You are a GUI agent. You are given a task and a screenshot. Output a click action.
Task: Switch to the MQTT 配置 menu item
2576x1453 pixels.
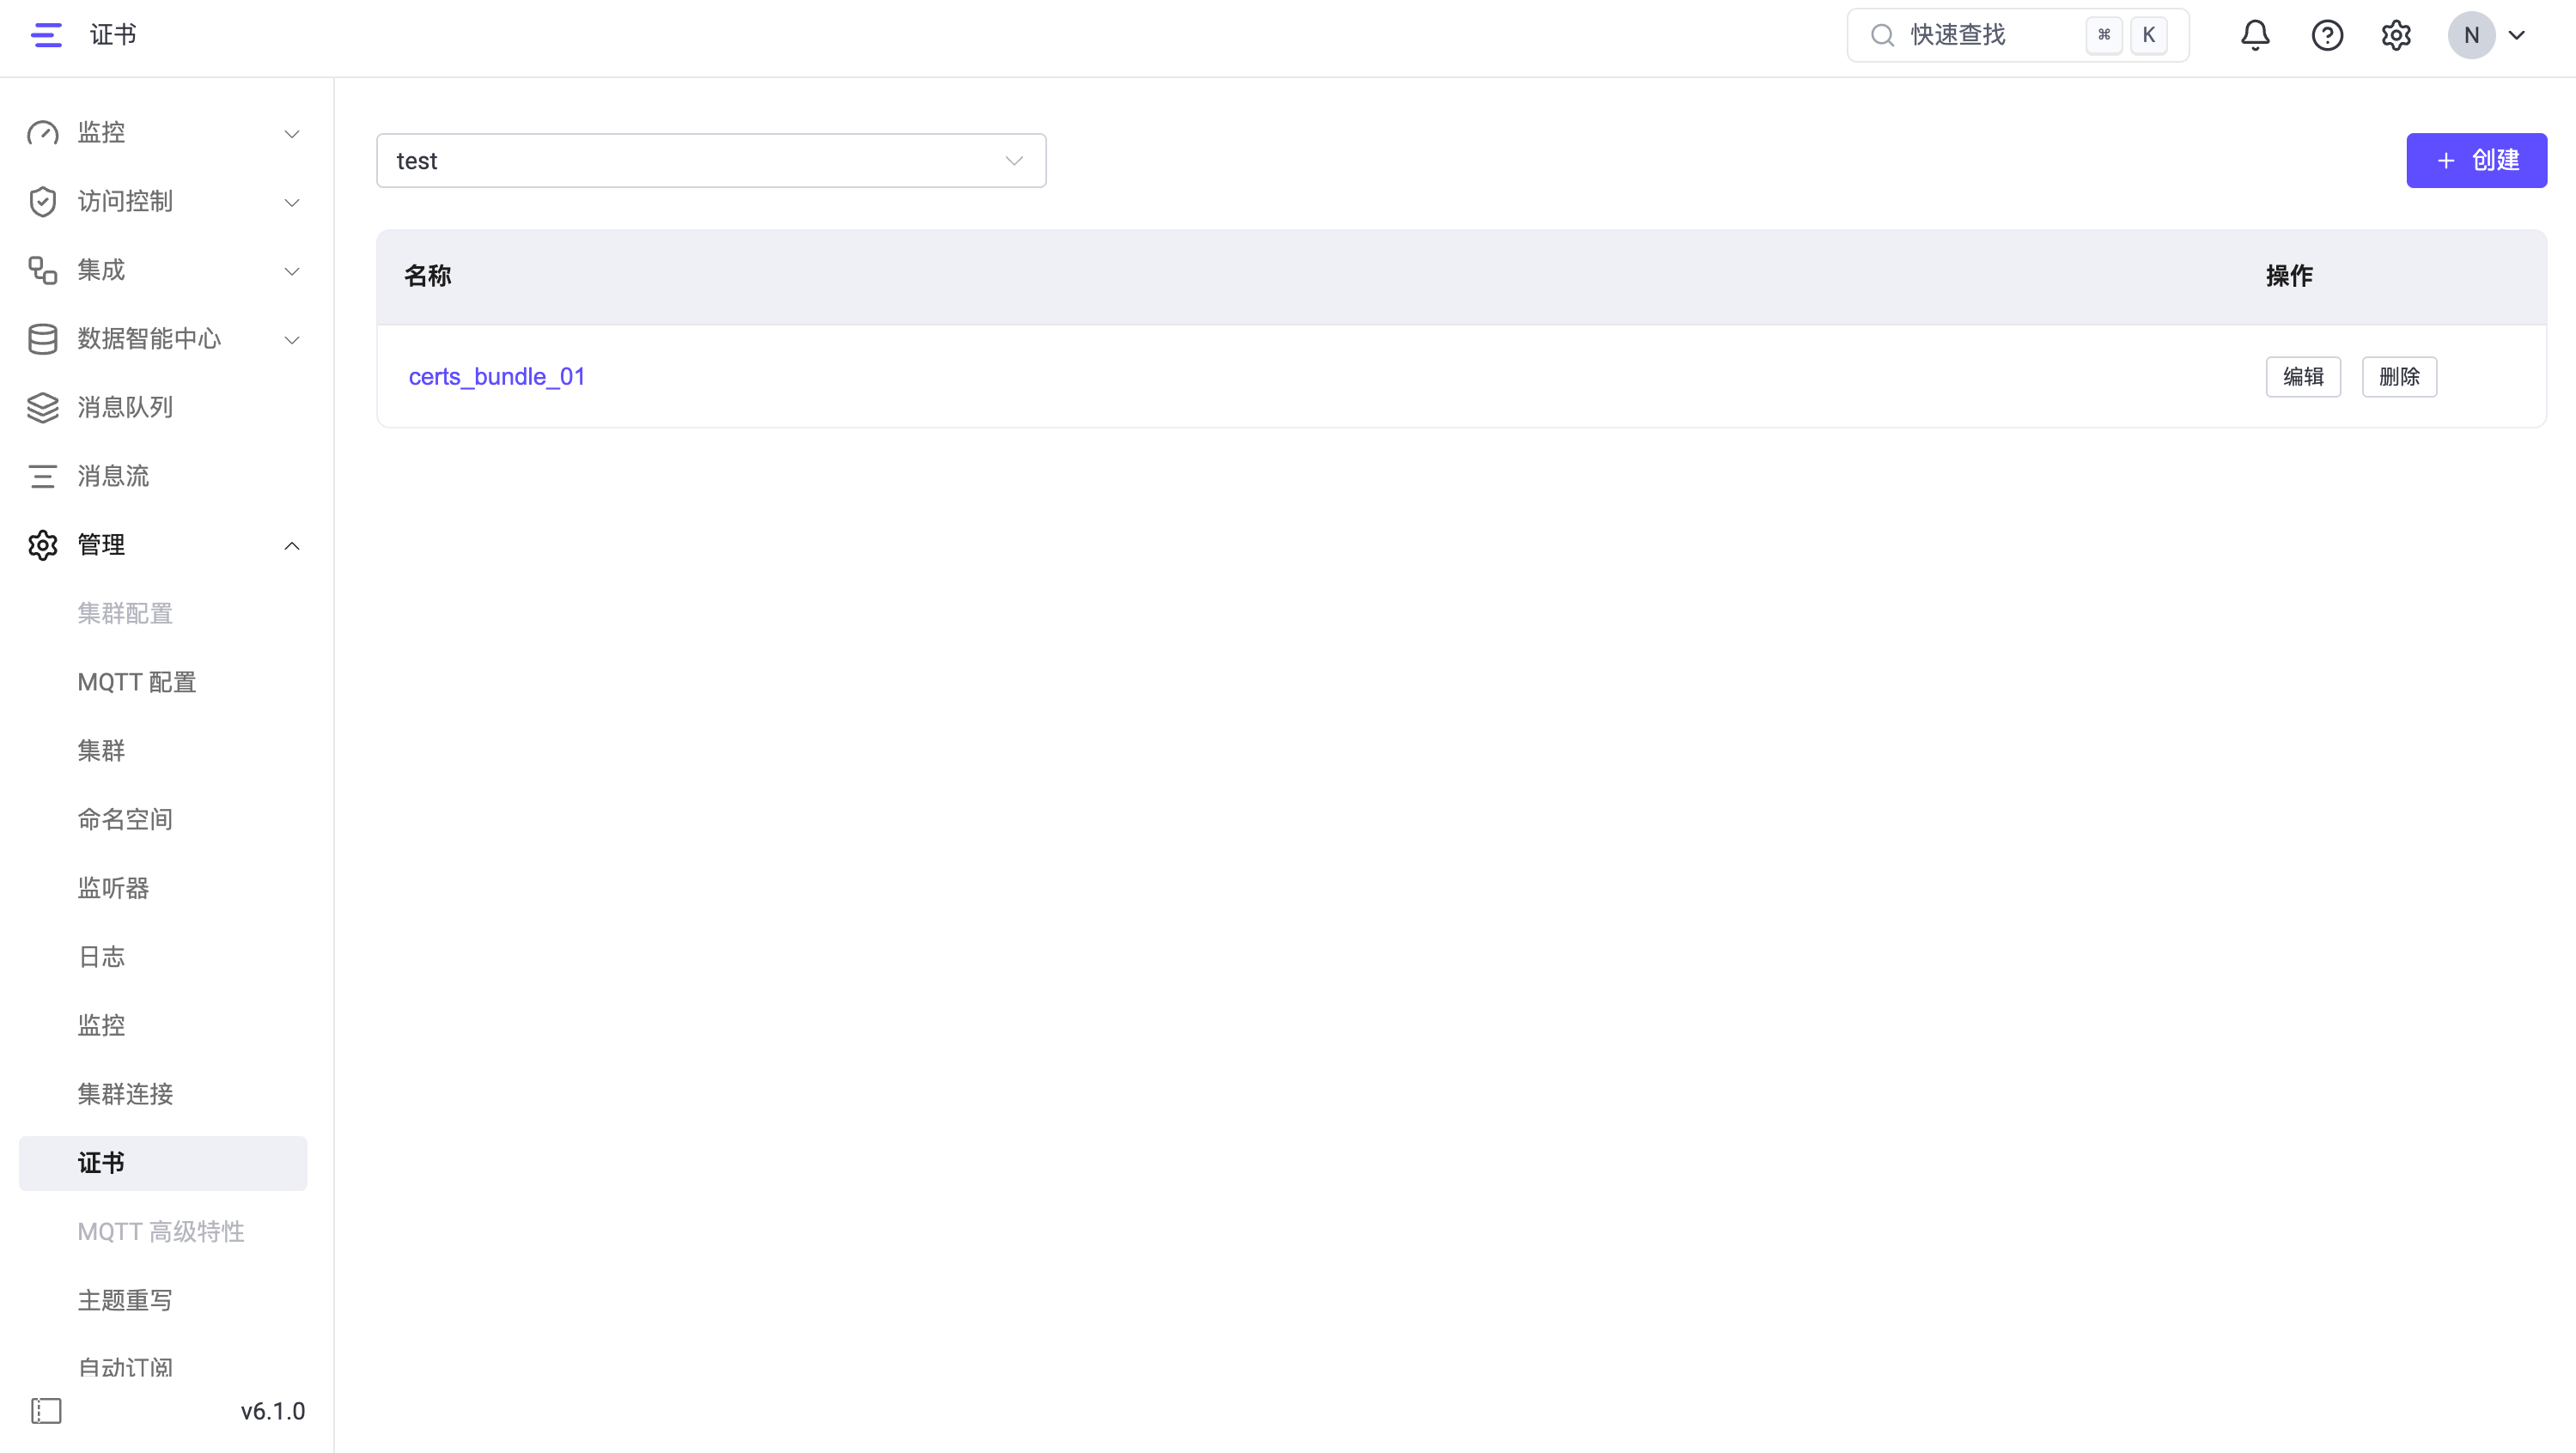pos(136,681)
